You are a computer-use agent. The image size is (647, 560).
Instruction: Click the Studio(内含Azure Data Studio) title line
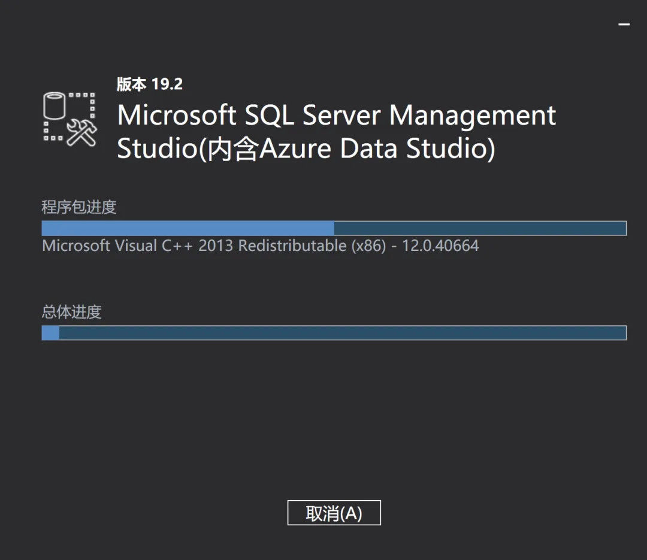click(306, 149)
